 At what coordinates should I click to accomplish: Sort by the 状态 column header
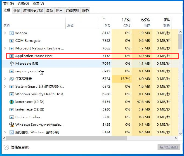[82, 23]
